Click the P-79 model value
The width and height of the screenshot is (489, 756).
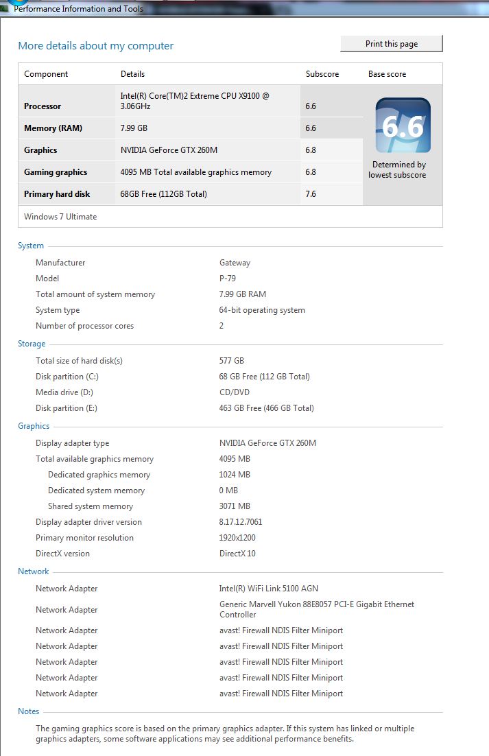click(228, 279)
